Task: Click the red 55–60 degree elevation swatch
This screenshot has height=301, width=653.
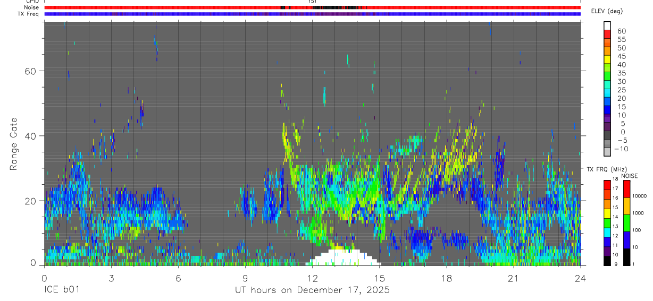Action: click(x=607, y=34)
